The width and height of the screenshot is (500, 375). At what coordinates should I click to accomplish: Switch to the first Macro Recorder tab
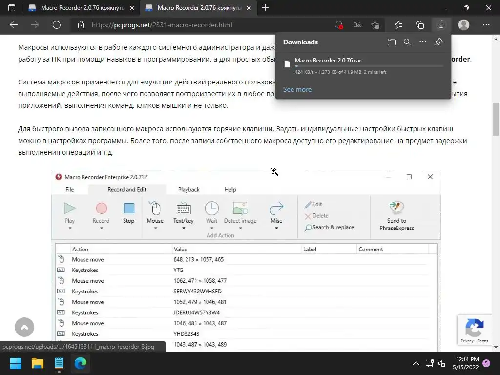(81, 8)
